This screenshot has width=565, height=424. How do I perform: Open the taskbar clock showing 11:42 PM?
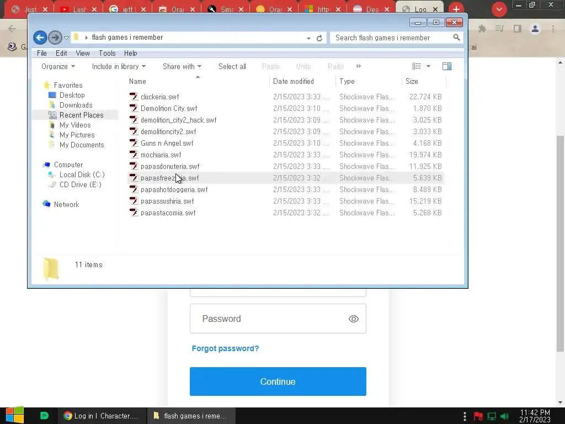click(535, 416)
